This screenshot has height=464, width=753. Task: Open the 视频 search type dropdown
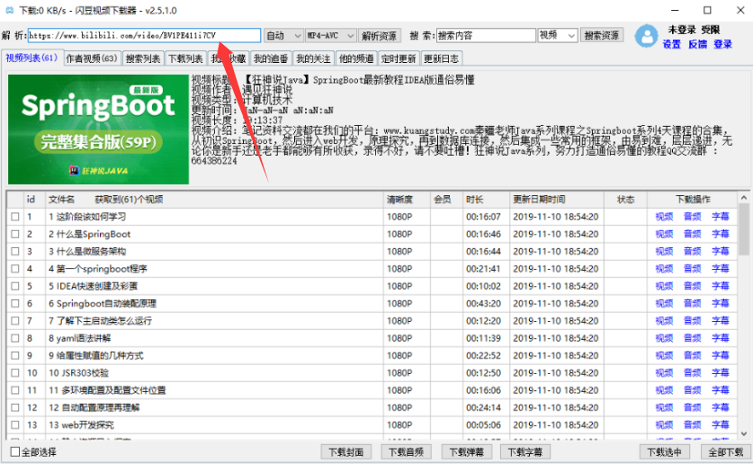pyautogui.click(x=557, y=36)
